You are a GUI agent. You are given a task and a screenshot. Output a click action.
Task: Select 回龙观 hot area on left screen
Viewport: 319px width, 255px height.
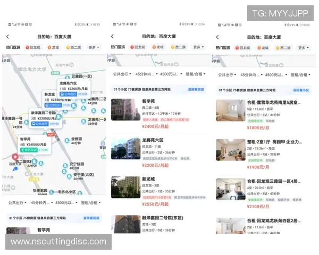33,47
